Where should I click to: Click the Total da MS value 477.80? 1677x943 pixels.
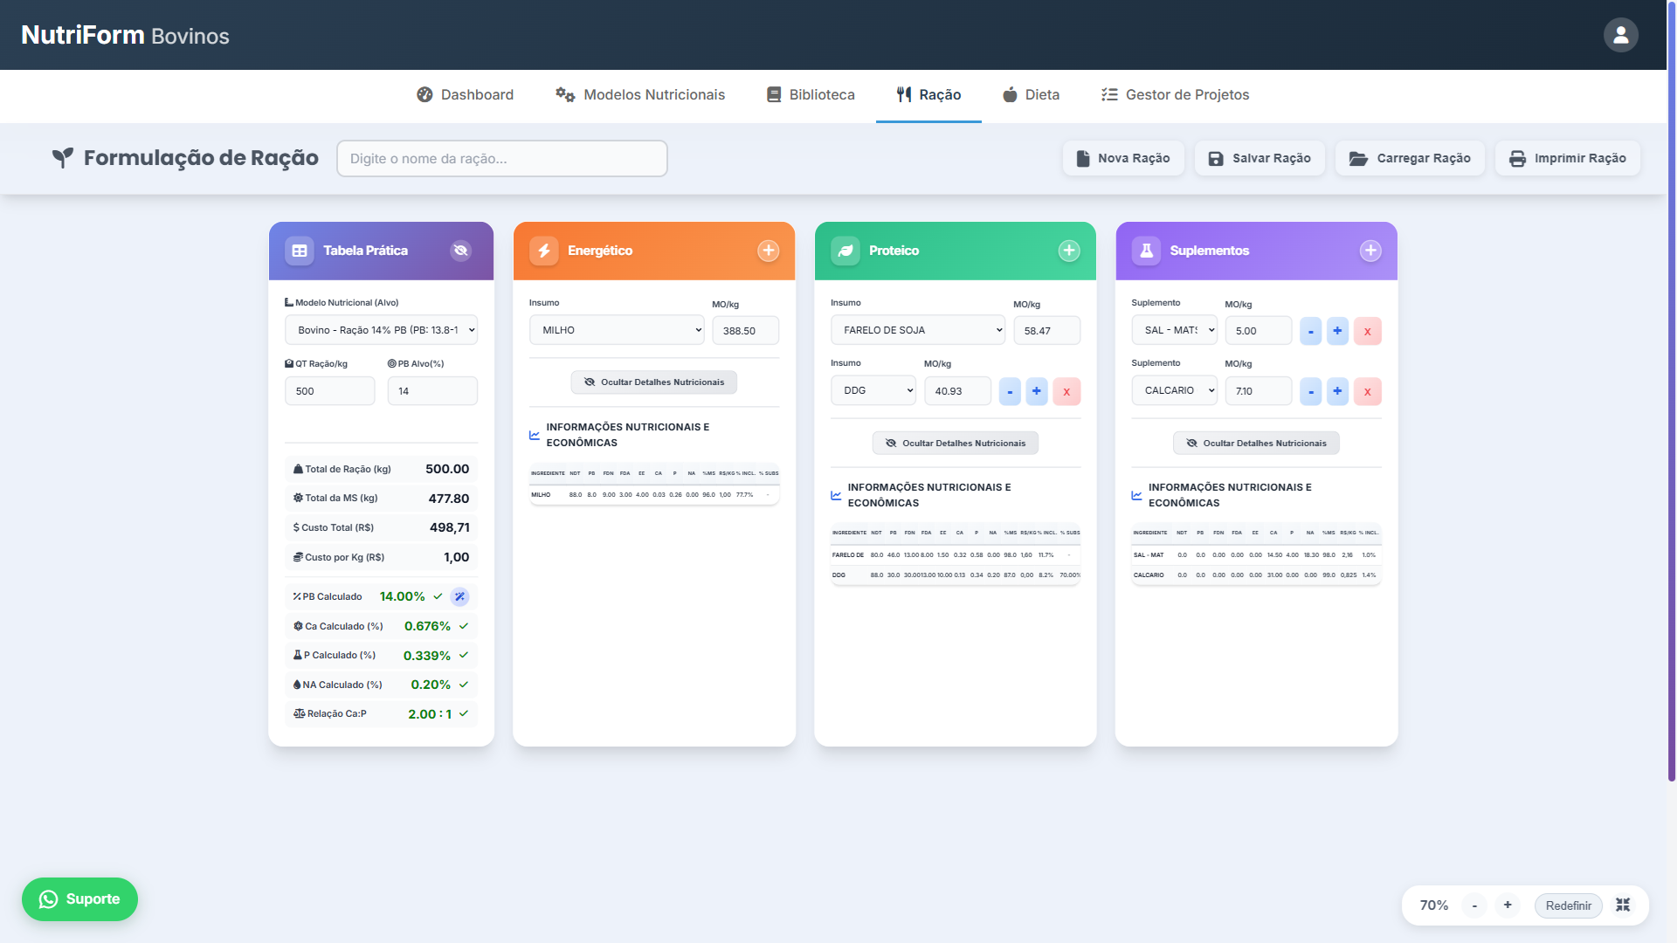tap(449, 499)
